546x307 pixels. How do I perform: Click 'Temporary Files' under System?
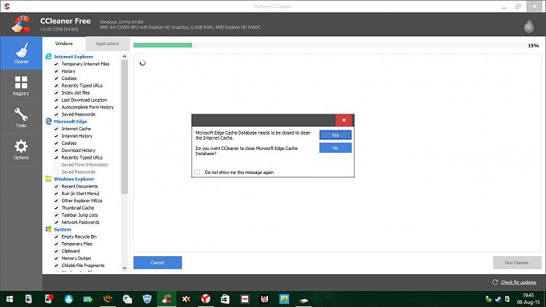pos(76,244)
